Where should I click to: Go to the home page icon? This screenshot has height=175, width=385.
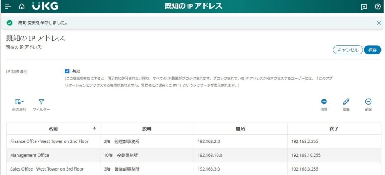(22, 6)
